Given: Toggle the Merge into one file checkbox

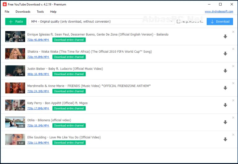Looking at the screenshot, I should pos(178,22).
